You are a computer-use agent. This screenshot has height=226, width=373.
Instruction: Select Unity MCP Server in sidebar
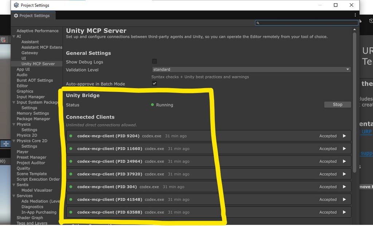click(x=38, y=64)
